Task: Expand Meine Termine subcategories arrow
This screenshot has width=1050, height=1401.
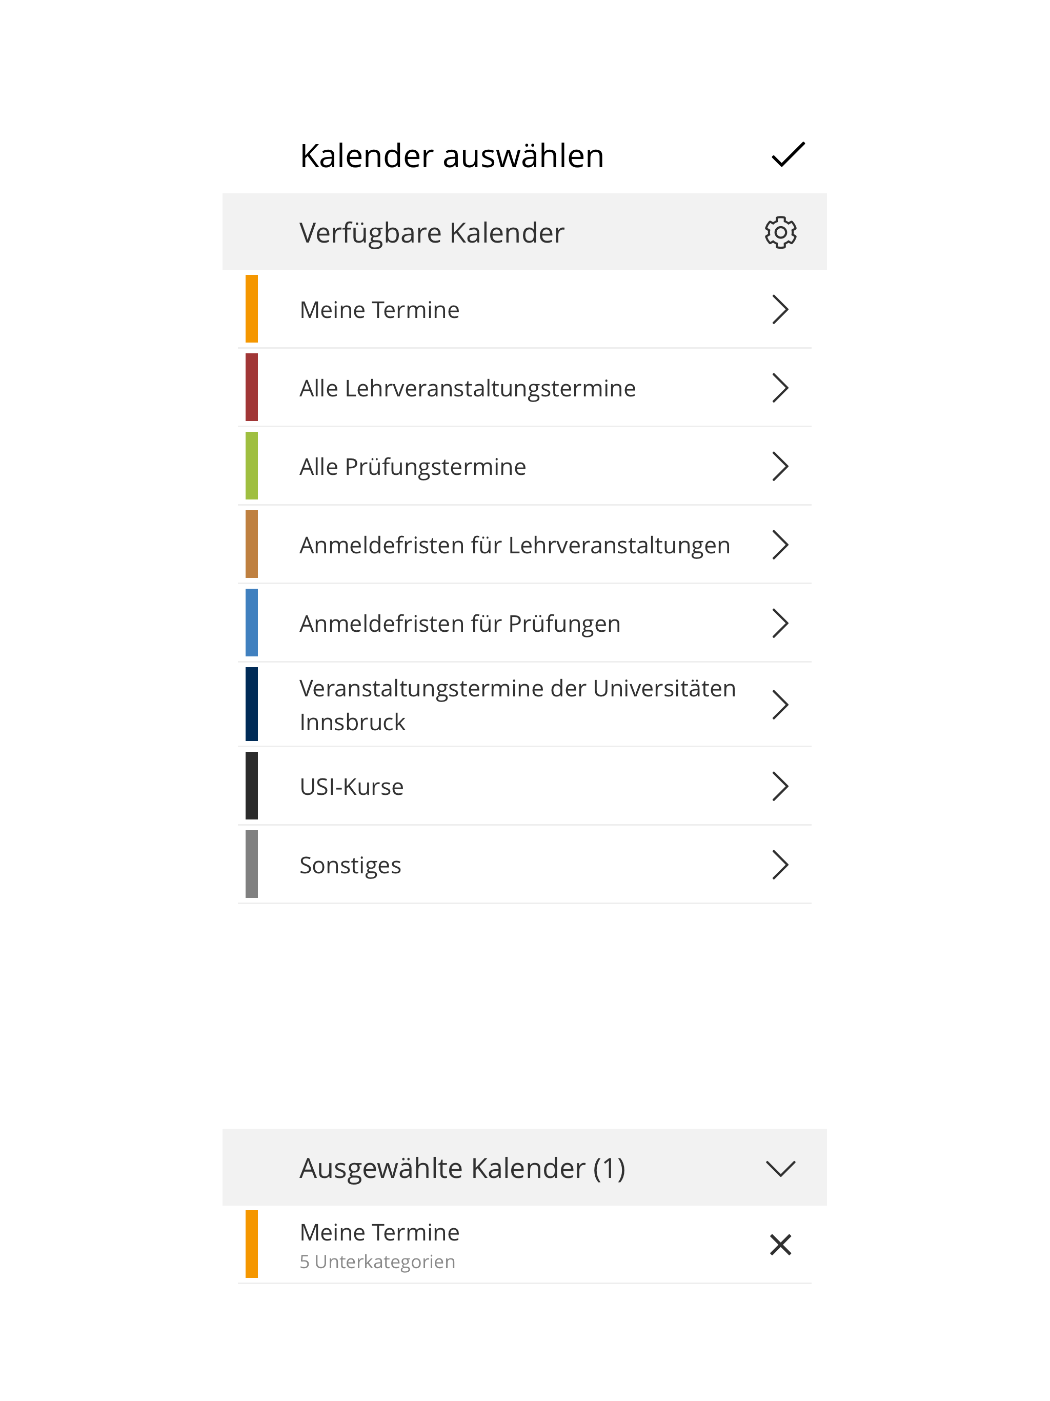Action: click(x=780, y=310)
